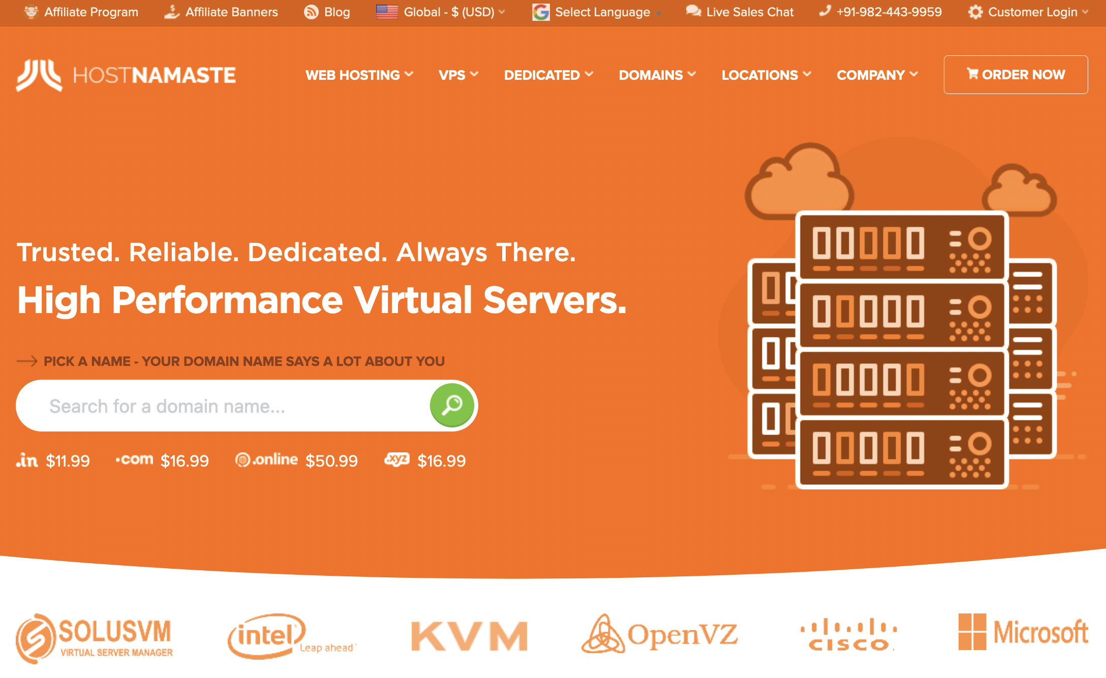Click the Affiliate Banners hand icon
This screenshot has height=678, width=1106.
[x=172, y=12]
